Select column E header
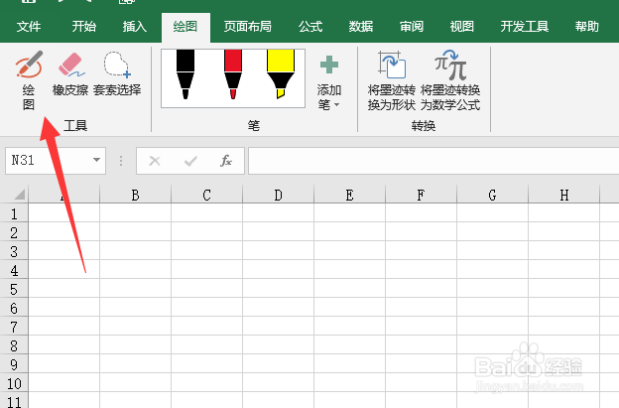 [x=350, y=195]
